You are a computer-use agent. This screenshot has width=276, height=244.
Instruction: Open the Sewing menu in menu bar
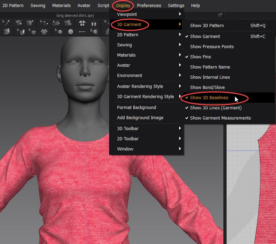pos(38,6)
